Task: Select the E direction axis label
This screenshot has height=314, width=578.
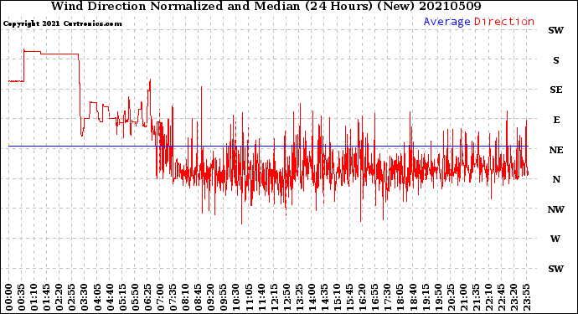Action: [556, 120]
